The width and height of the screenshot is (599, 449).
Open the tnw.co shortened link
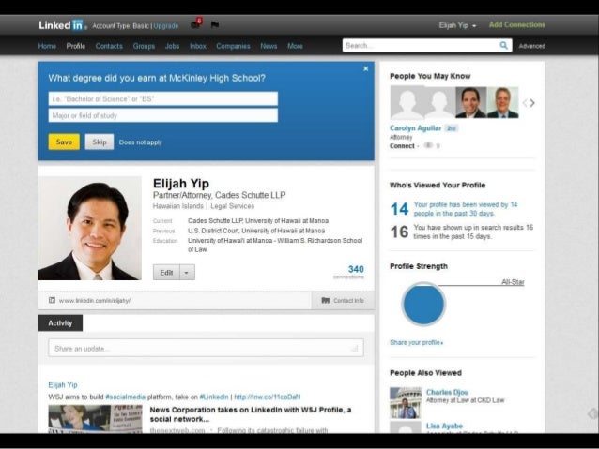(267, 397)
